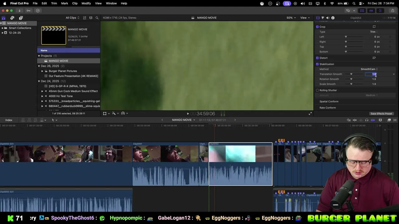Click the Crop on-screen controls icon
399x224 pixels.
(374, 27)
